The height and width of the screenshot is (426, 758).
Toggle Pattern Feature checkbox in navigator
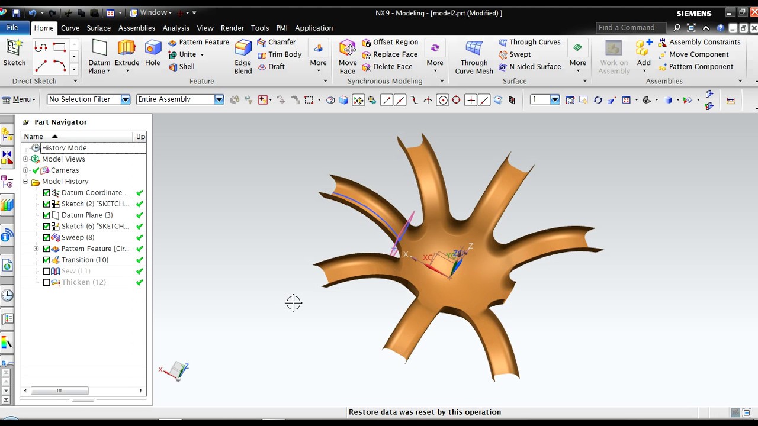point(47,249)
